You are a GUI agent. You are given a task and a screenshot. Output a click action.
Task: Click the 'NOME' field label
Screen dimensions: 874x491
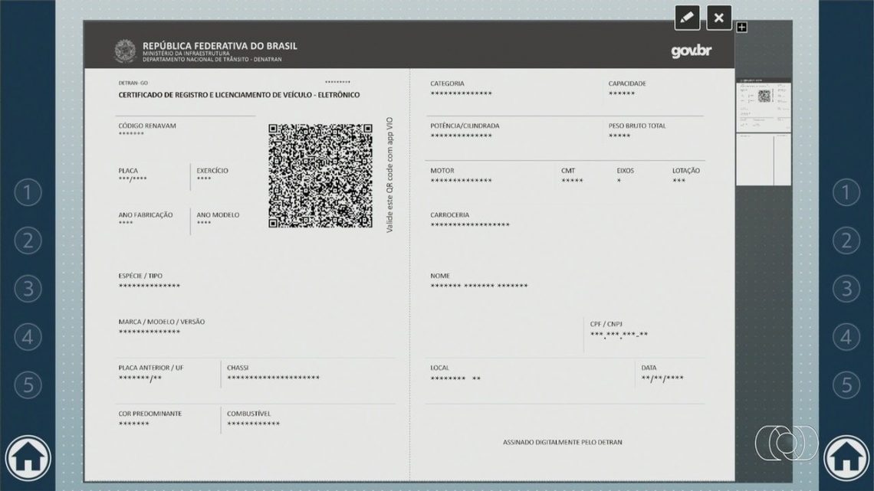click(440, 276)
